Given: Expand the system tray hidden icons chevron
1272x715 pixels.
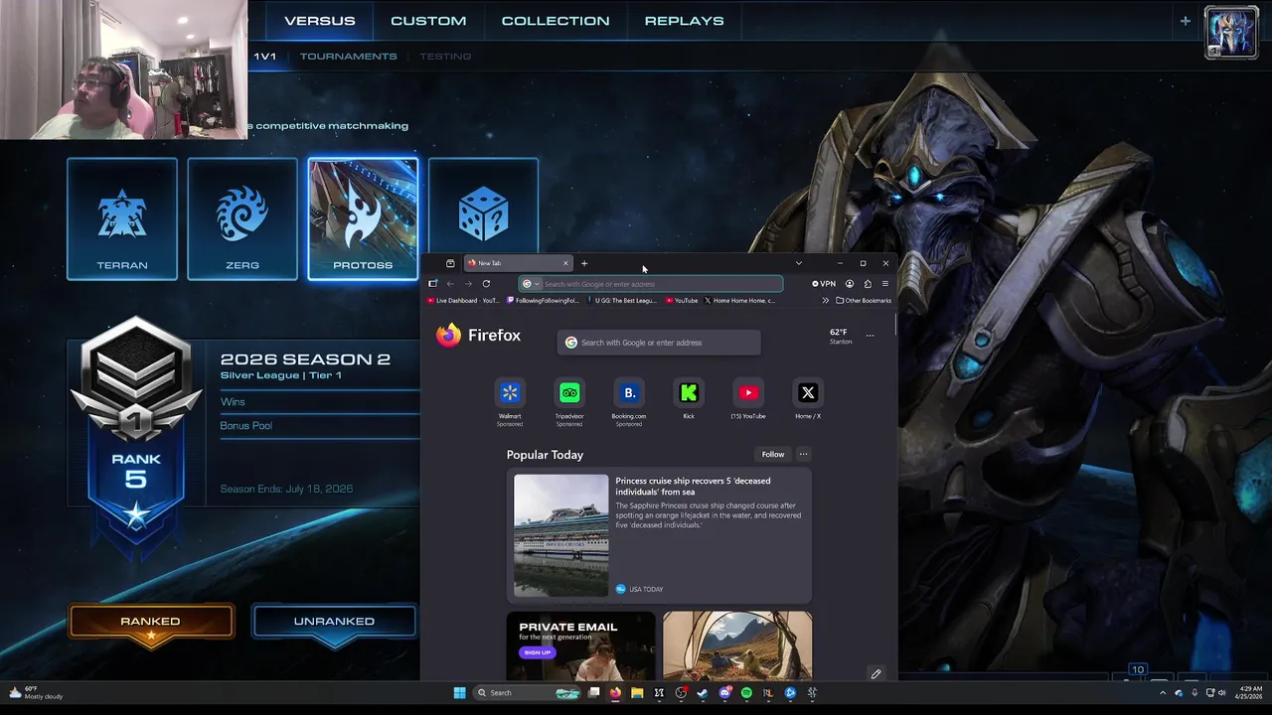Looking at the screenshot, I should (1163, 693).
